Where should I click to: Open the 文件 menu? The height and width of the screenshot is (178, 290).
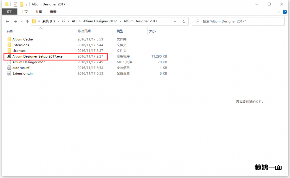10,12
